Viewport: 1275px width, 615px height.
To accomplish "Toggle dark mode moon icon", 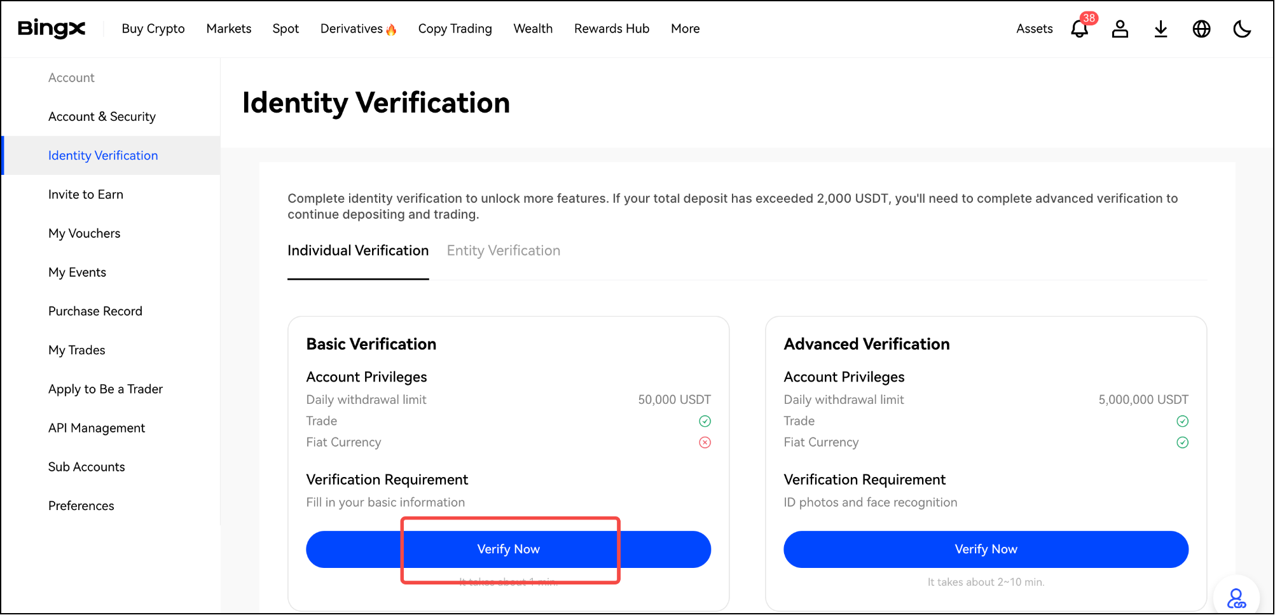I will (x=1242, y=29).
